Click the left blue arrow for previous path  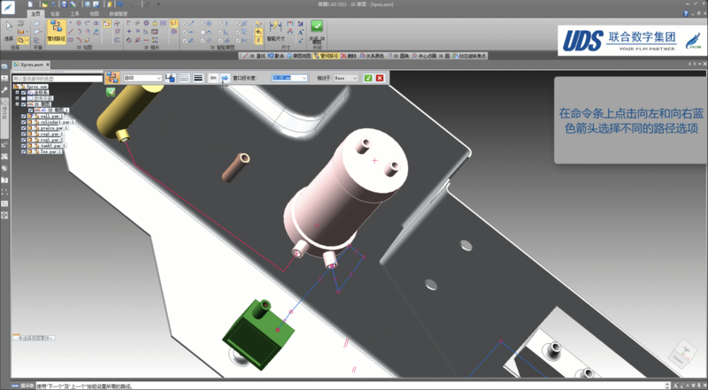(213, 79)
